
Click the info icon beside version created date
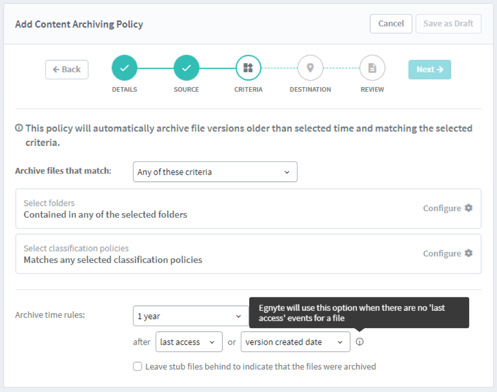pyautogui.click(x=360, y=342)
